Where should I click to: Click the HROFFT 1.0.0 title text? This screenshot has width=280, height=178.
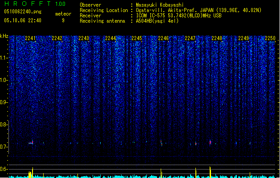coord(35,4)
